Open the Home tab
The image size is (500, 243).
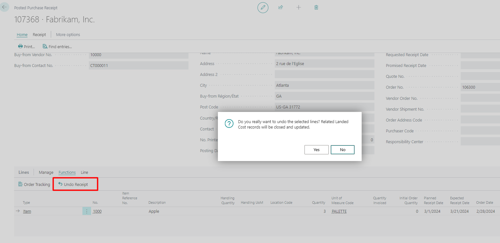(x=22, y=34)
